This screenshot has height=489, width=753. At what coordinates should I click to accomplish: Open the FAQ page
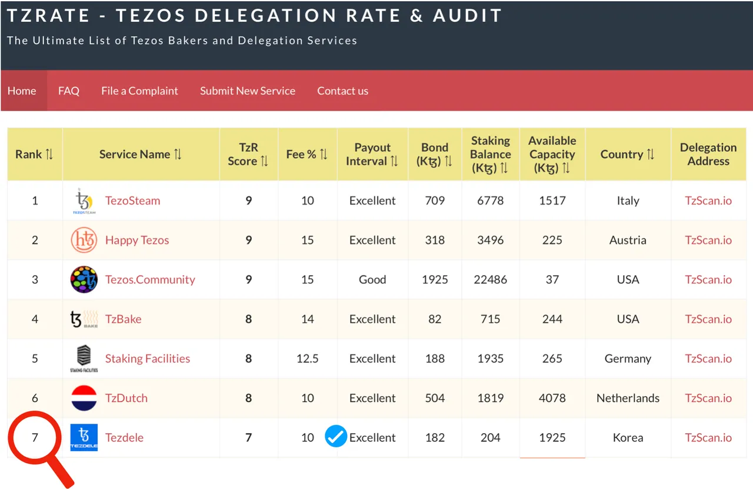coord(69,91)
